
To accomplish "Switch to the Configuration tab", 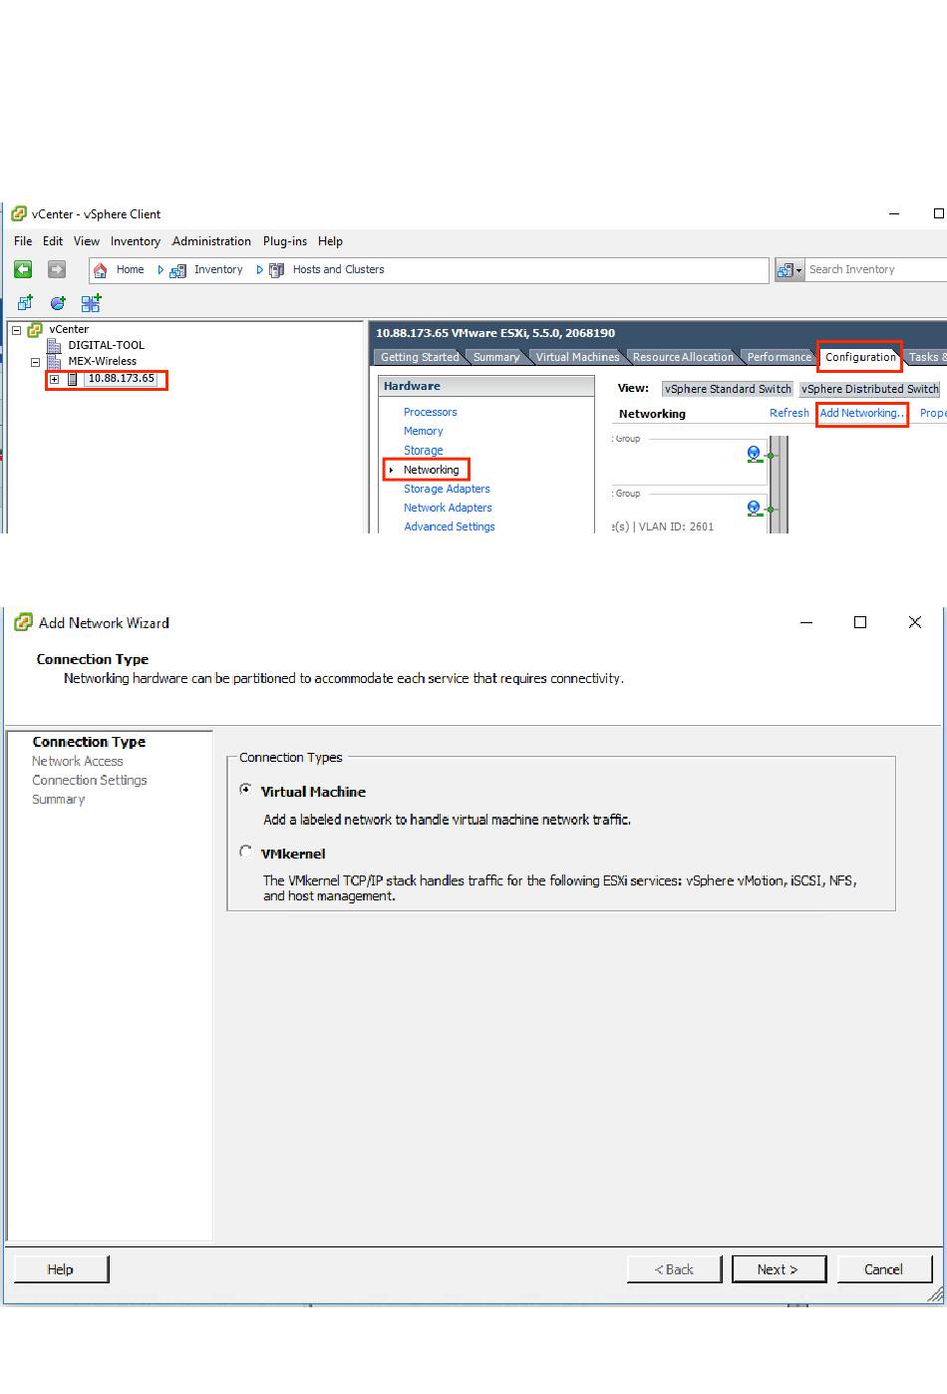I will tap(860, 357).
